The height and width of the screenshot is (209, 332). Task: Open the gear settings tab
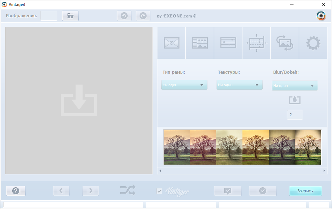[x=313, y=43]
